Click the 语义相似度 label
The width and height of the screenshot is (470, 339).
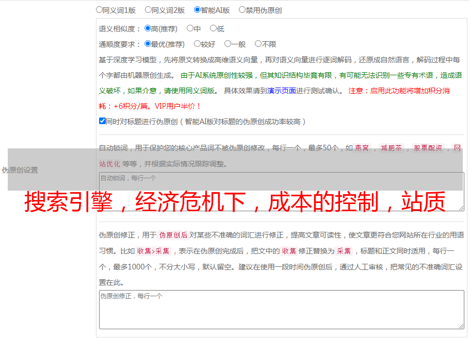(119, 29)
